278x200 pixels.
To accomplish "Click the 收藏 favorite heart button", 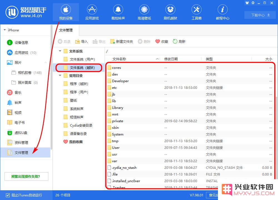I will point(162,41).
